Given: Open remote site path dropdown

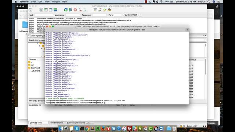Looking at the screenshot, I should [205, 40].
